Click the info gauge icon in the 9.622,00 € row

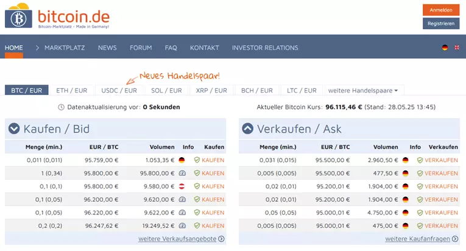(x=182, y=213)
